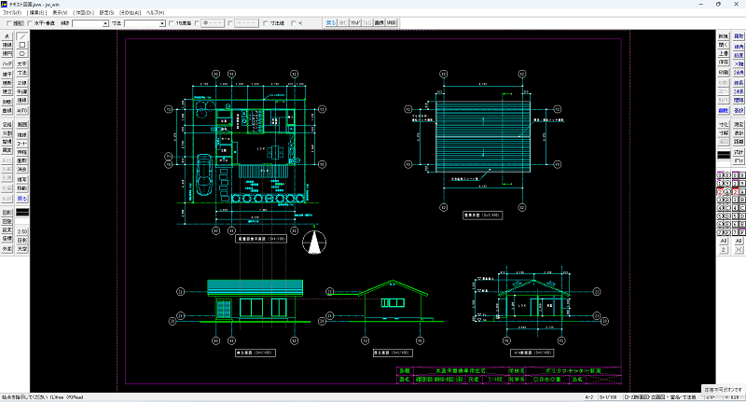
Task: Select the line (/) drawing tool
Action: coord(21,36)
